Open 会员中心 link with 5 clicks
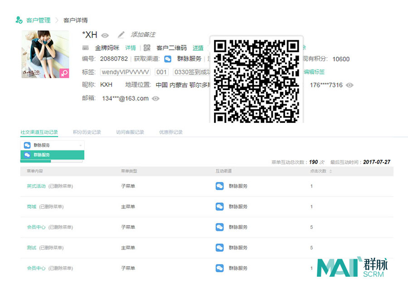Image resolution: width=408 pixels, height=289 pixels. (x=36, y=227)
